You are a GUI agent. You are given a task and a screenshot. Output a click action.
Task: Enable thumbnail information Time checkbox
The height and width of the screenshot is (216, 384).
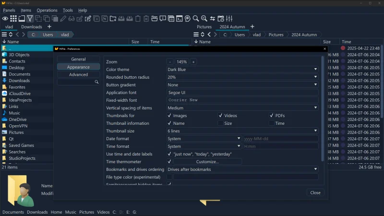(271, 123)
